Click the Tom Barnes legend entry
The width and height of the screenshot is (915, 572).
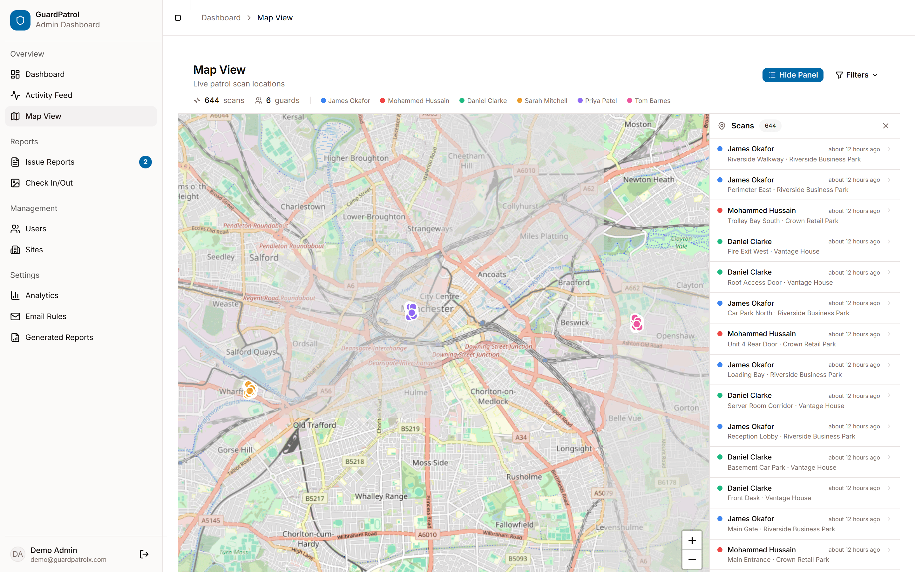(648, 101)
